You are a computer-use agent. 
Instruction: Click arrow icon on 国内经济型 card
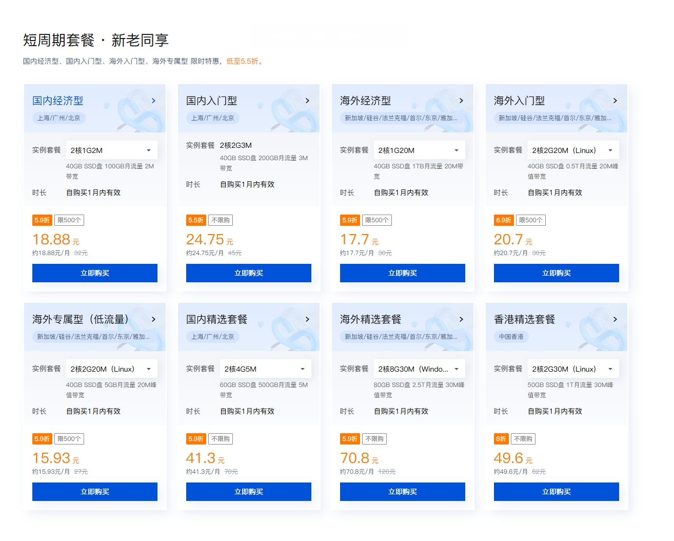click(x=153, y=101)
